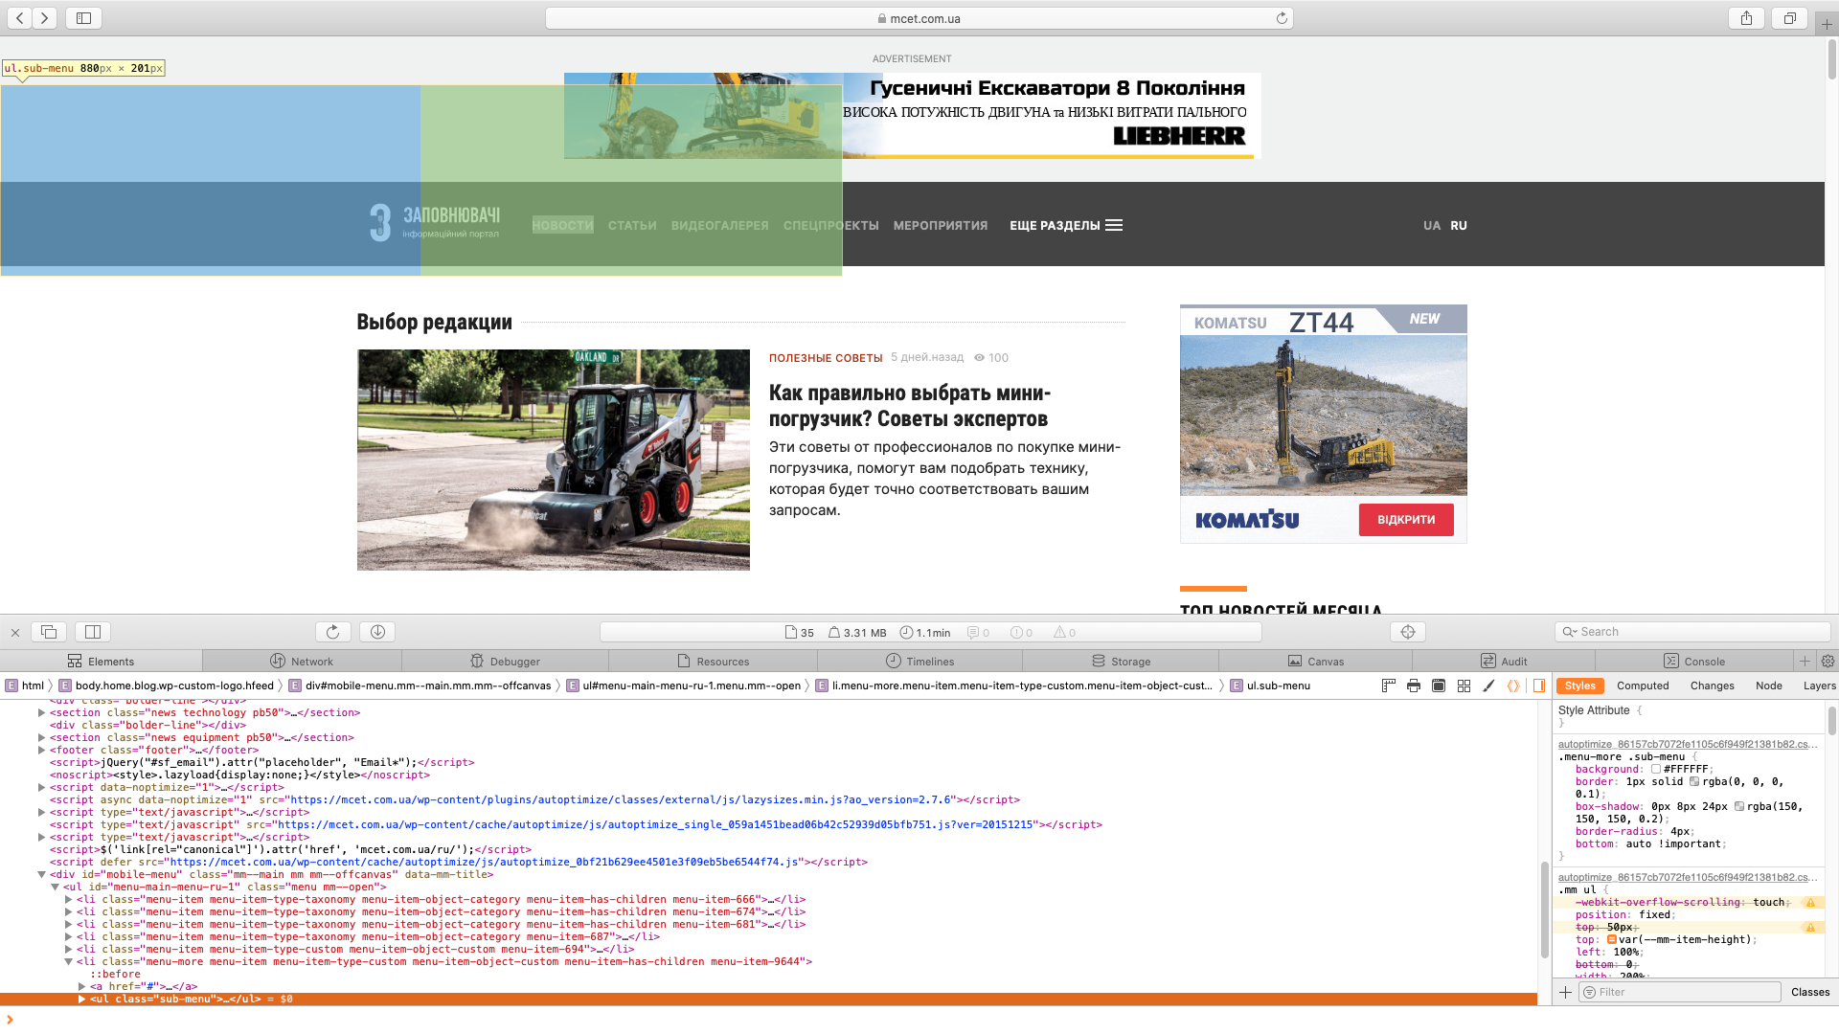Click the resources count 35 indicator
The image size is (1839, 1034).
[x=799, y=633]
